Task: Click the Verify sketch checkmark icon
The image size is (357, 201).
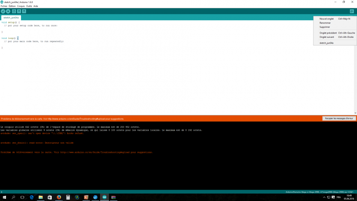Action: coord(3,11)
